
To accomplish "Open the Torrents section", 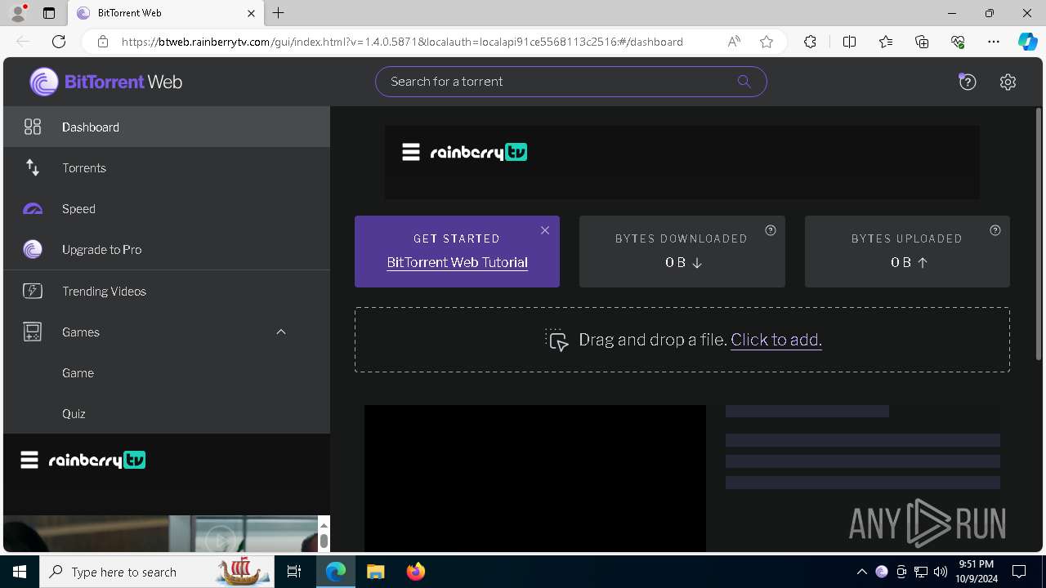I will [167, 167].
